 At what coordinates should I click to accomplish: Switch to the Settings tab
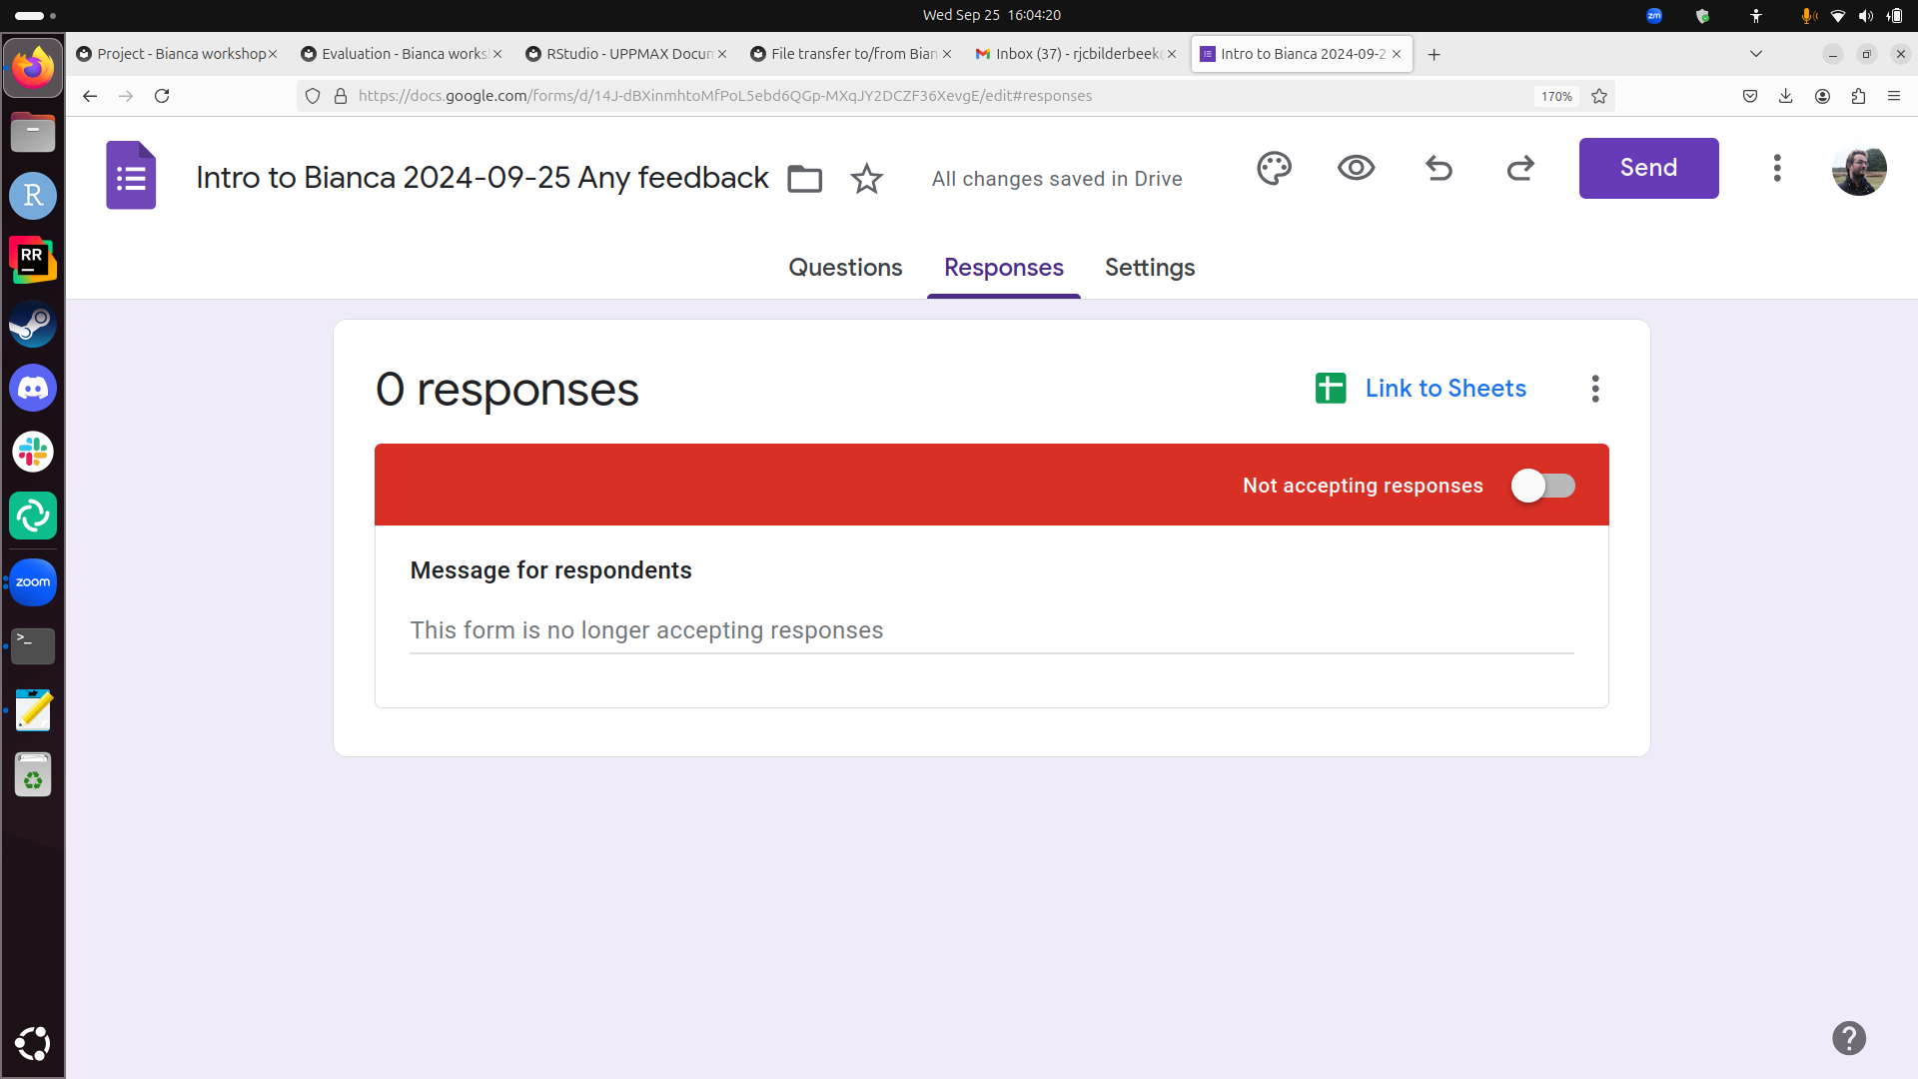[1150, 266]
